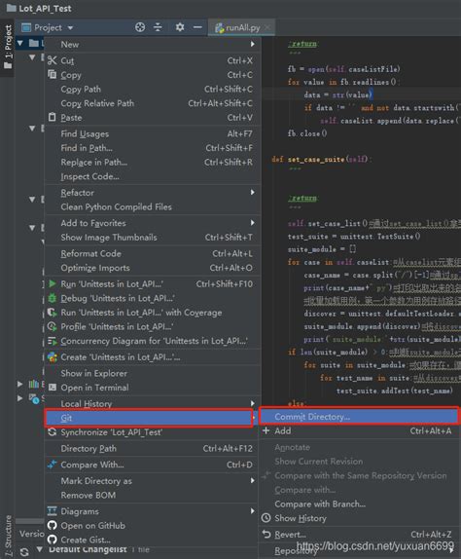Image resolution: width=461 pixels, height=559 pixels.
Task: Click the Cut scissors icon
Action: click(x=52, y=60)
